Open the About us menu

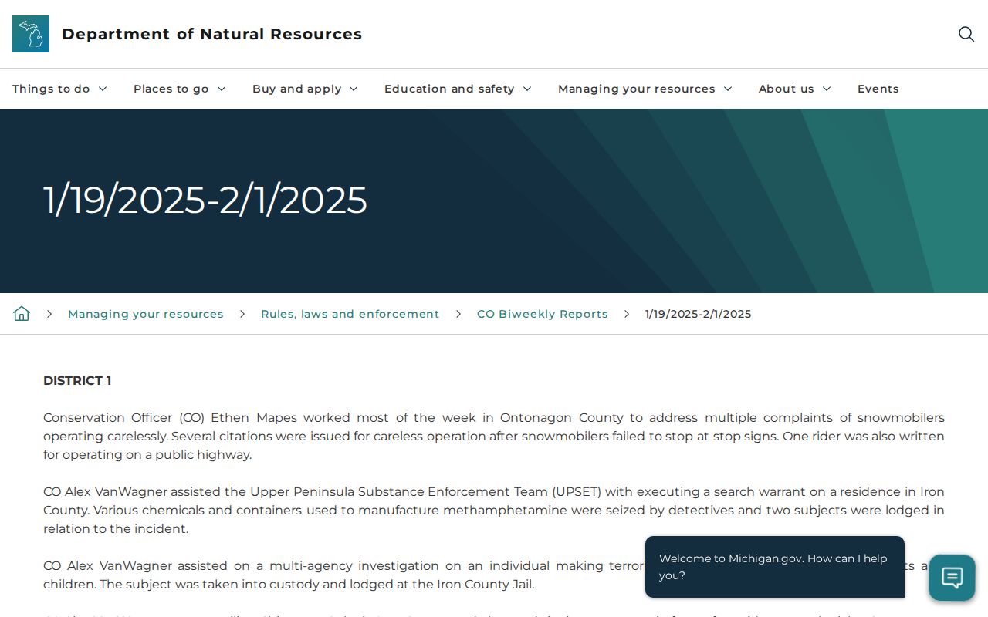coord(795,89)
